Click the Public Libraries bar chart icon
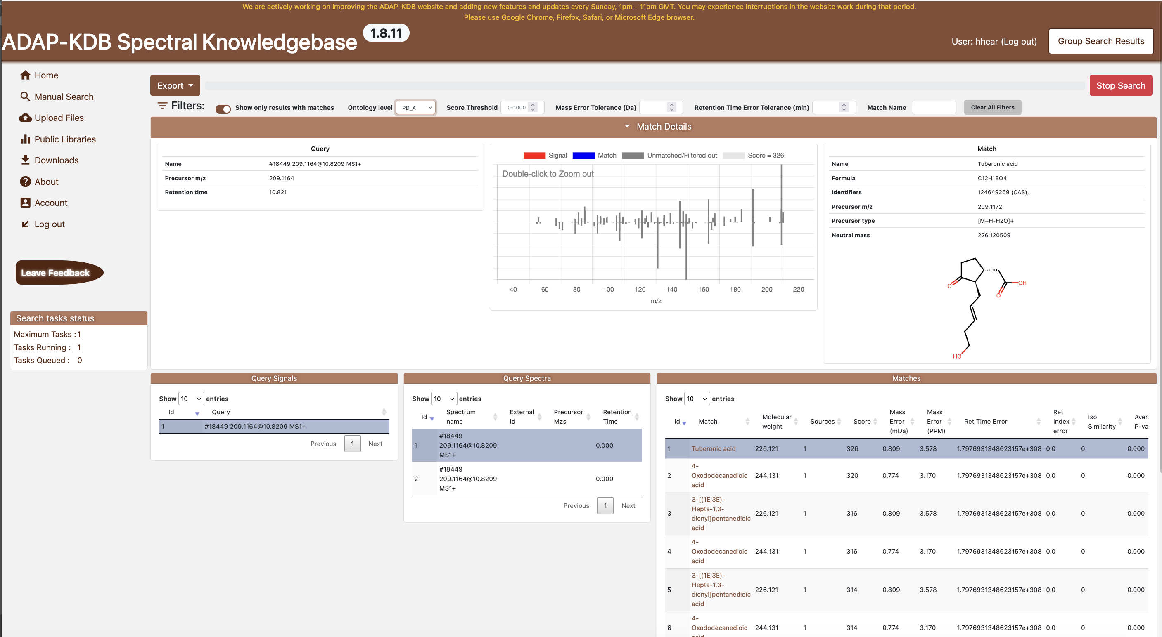This screenshot has width=1162, height=637. 25,139
